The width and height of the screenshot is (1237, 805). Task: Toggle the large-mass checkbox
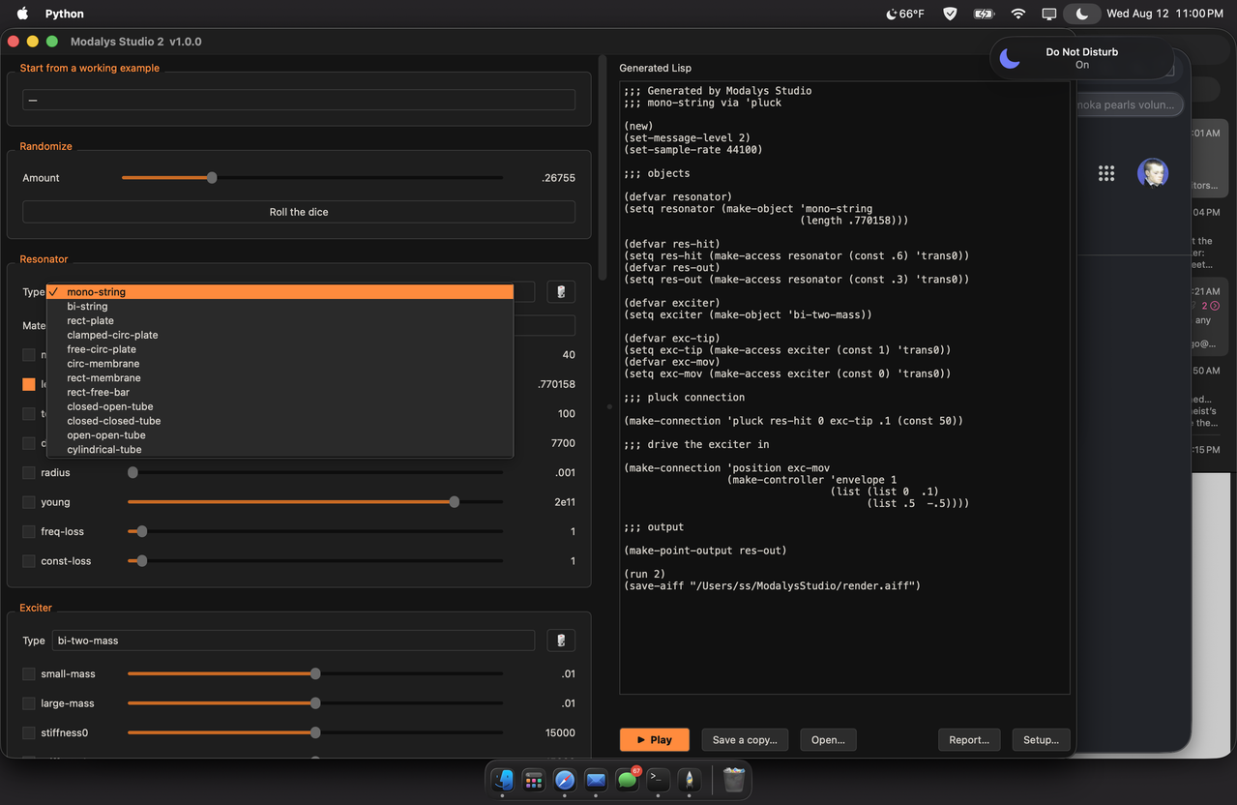(29, 703)
